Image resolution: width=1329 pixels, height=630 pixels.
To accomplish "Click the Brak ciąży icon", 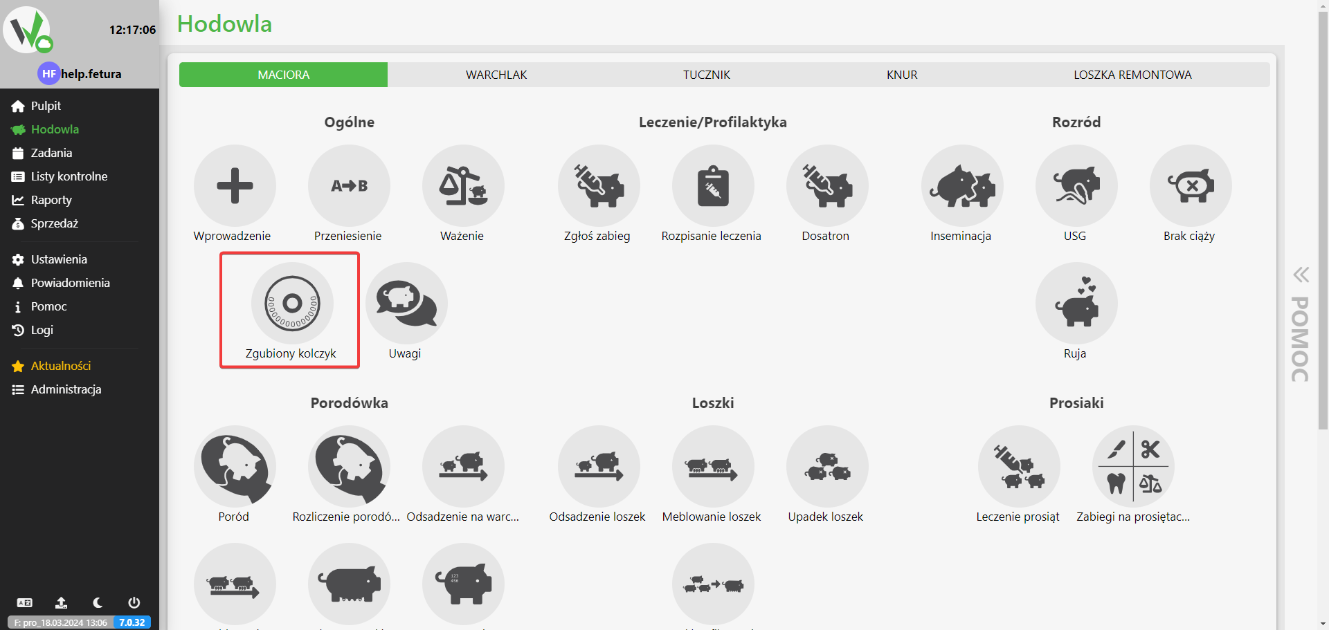I will [1190, 186].
